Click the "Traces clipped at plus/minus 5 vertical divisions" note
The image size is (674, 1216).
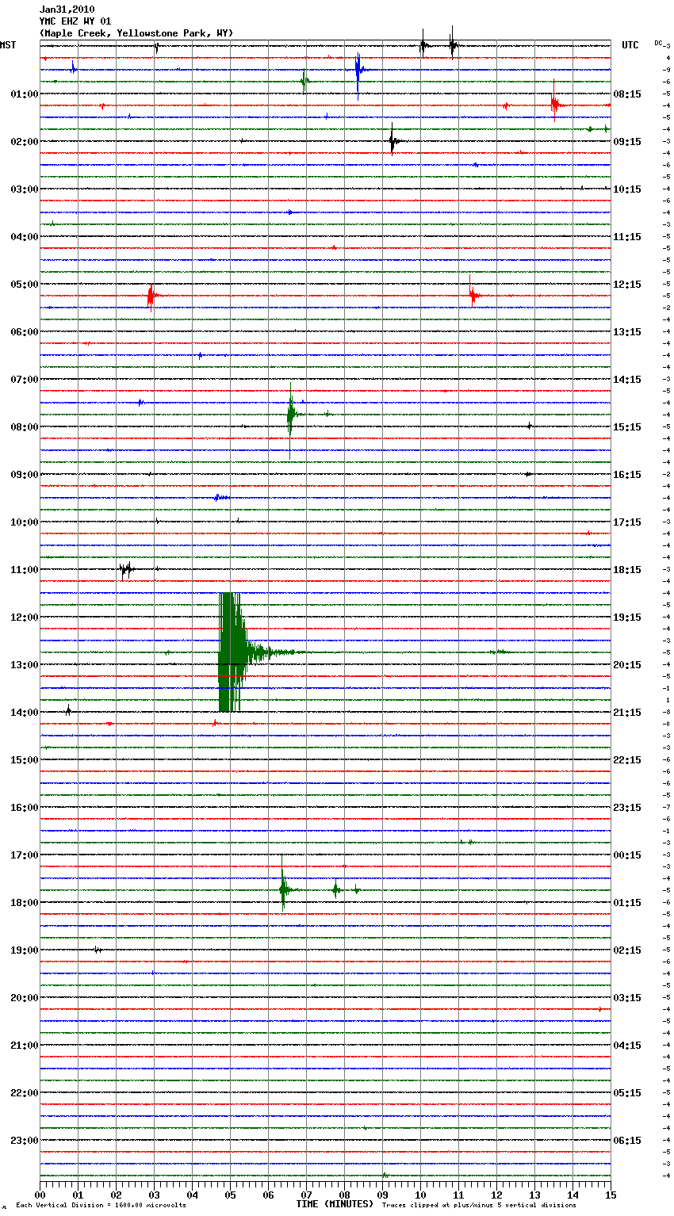[x=479, y=1205]
